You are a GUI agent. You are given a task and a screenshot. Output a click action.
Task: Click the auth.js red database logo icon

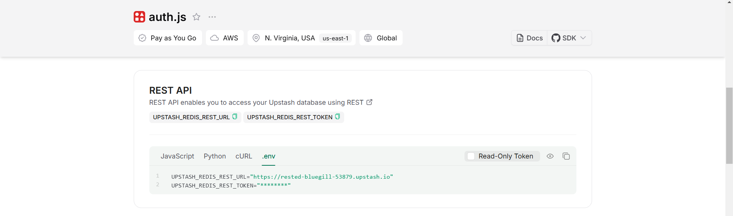click(x=139, y=17)
